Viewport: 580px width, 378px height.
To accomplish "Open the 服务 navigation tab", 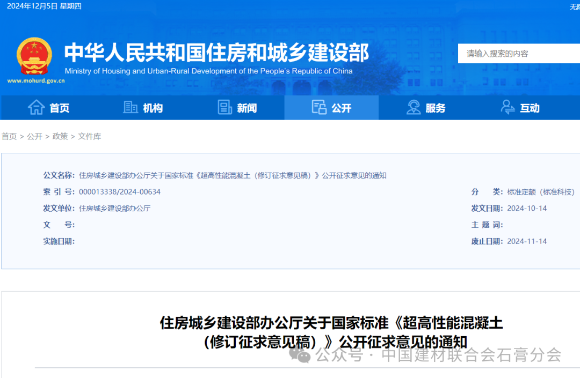I will click(x=426, y=108).
